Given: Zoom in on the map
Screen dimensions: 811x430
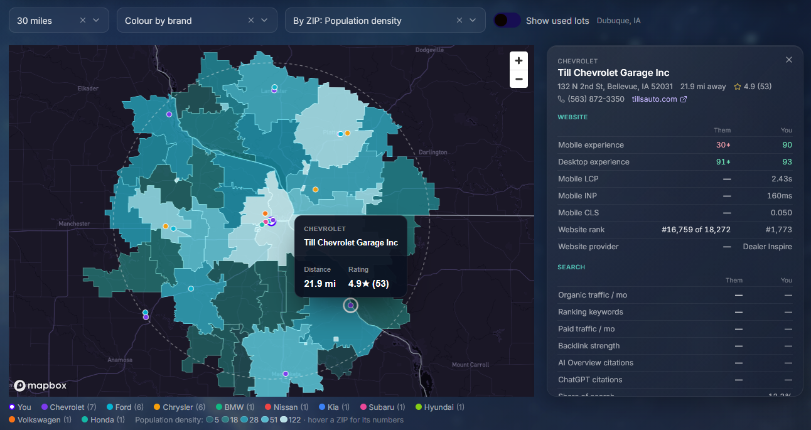Looking at the screenshot, I should [x=518, y=61].
